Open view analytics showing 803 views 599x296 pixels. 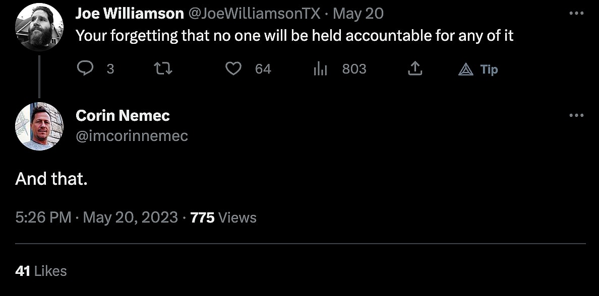321,68
